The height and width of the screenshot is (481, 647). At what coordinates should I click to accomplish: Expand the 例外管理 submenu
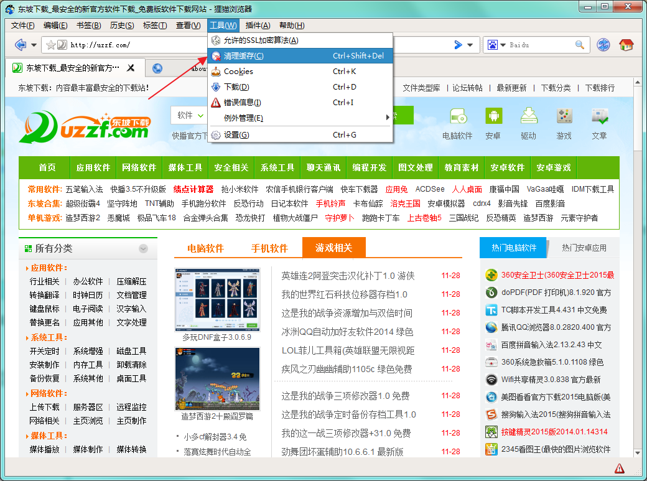tap(300, 118)
